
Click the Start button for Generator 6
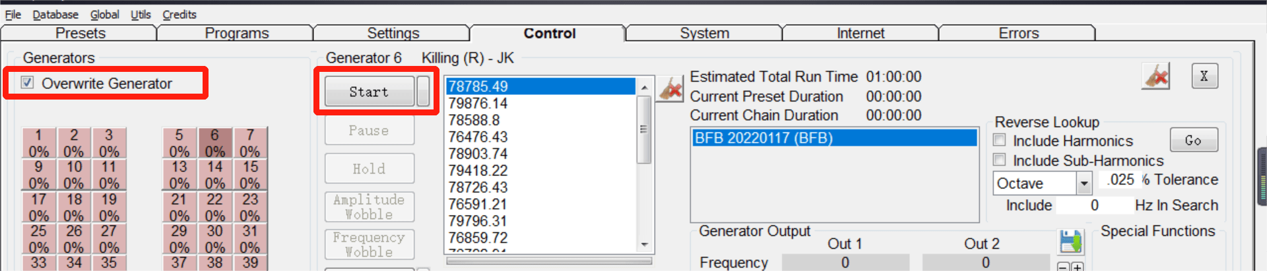(x=370, y=92)
